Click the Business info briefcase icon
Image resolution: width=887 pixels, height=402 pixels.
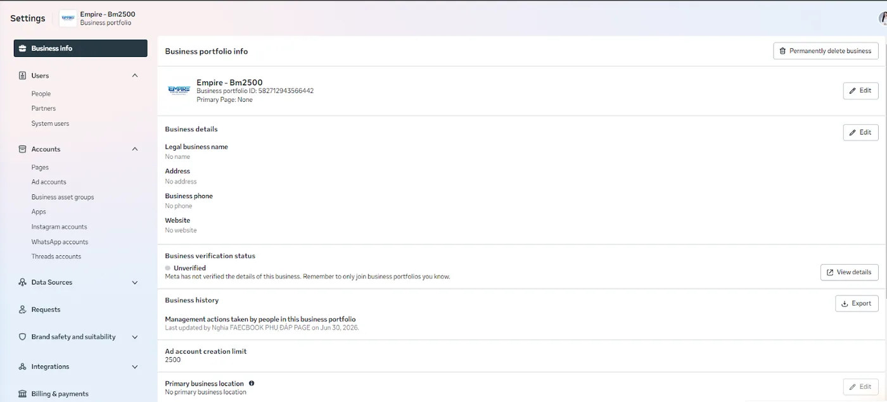click(23, 48)
